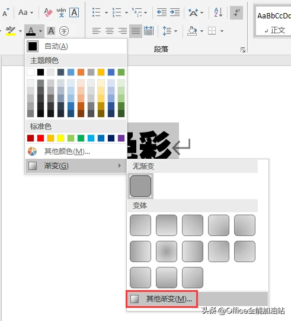Image resolution: width=291 pixels, height=321 pixels.
Task: Select the radial center gradient variant thumbnail
Action: pos(167,251)
